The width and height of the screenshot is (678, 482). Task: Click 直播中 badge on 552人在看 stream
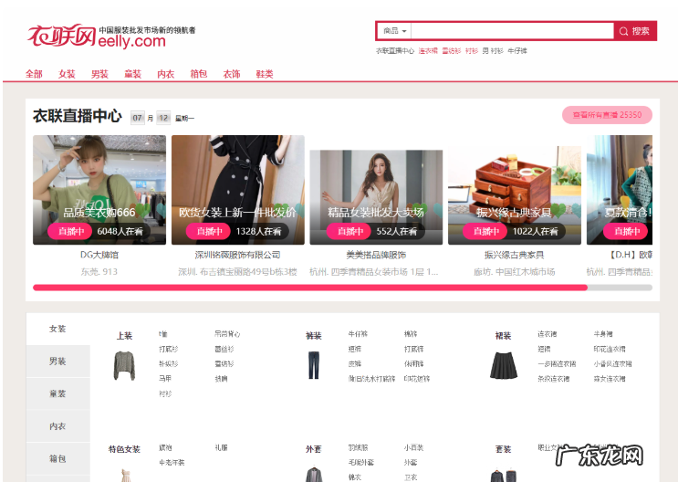pyautogui.click(x=349, y=232)
